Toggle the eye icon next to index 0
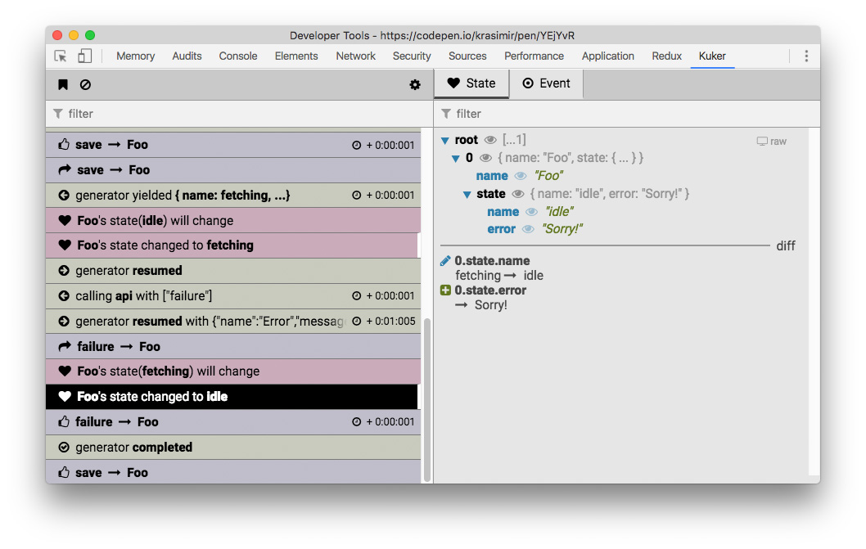The width and height of the screenshot is (866, 549). coord(485,158)
